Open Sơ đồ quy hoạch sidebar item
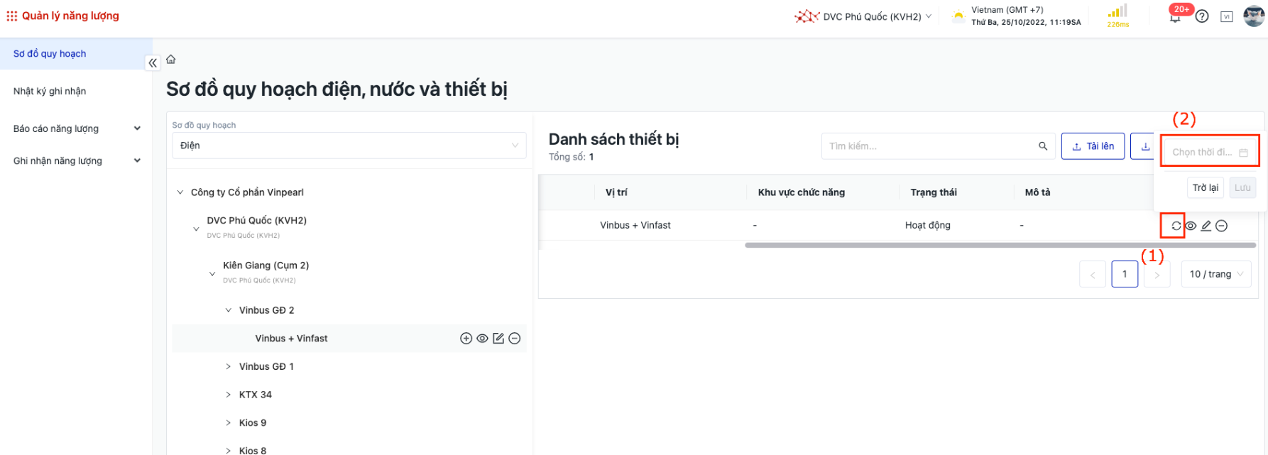1268x455 pixels. [x=76, y=54]
